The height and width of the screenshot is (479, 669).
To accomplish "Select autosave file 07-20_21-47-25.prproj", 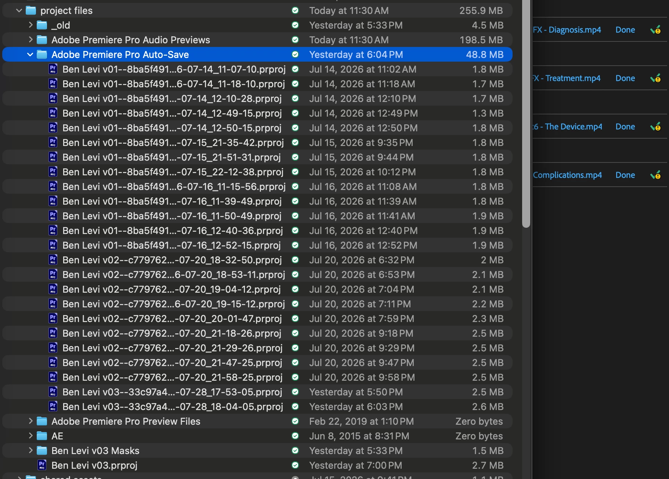I will pyautogui.click(x=172, y=363).
